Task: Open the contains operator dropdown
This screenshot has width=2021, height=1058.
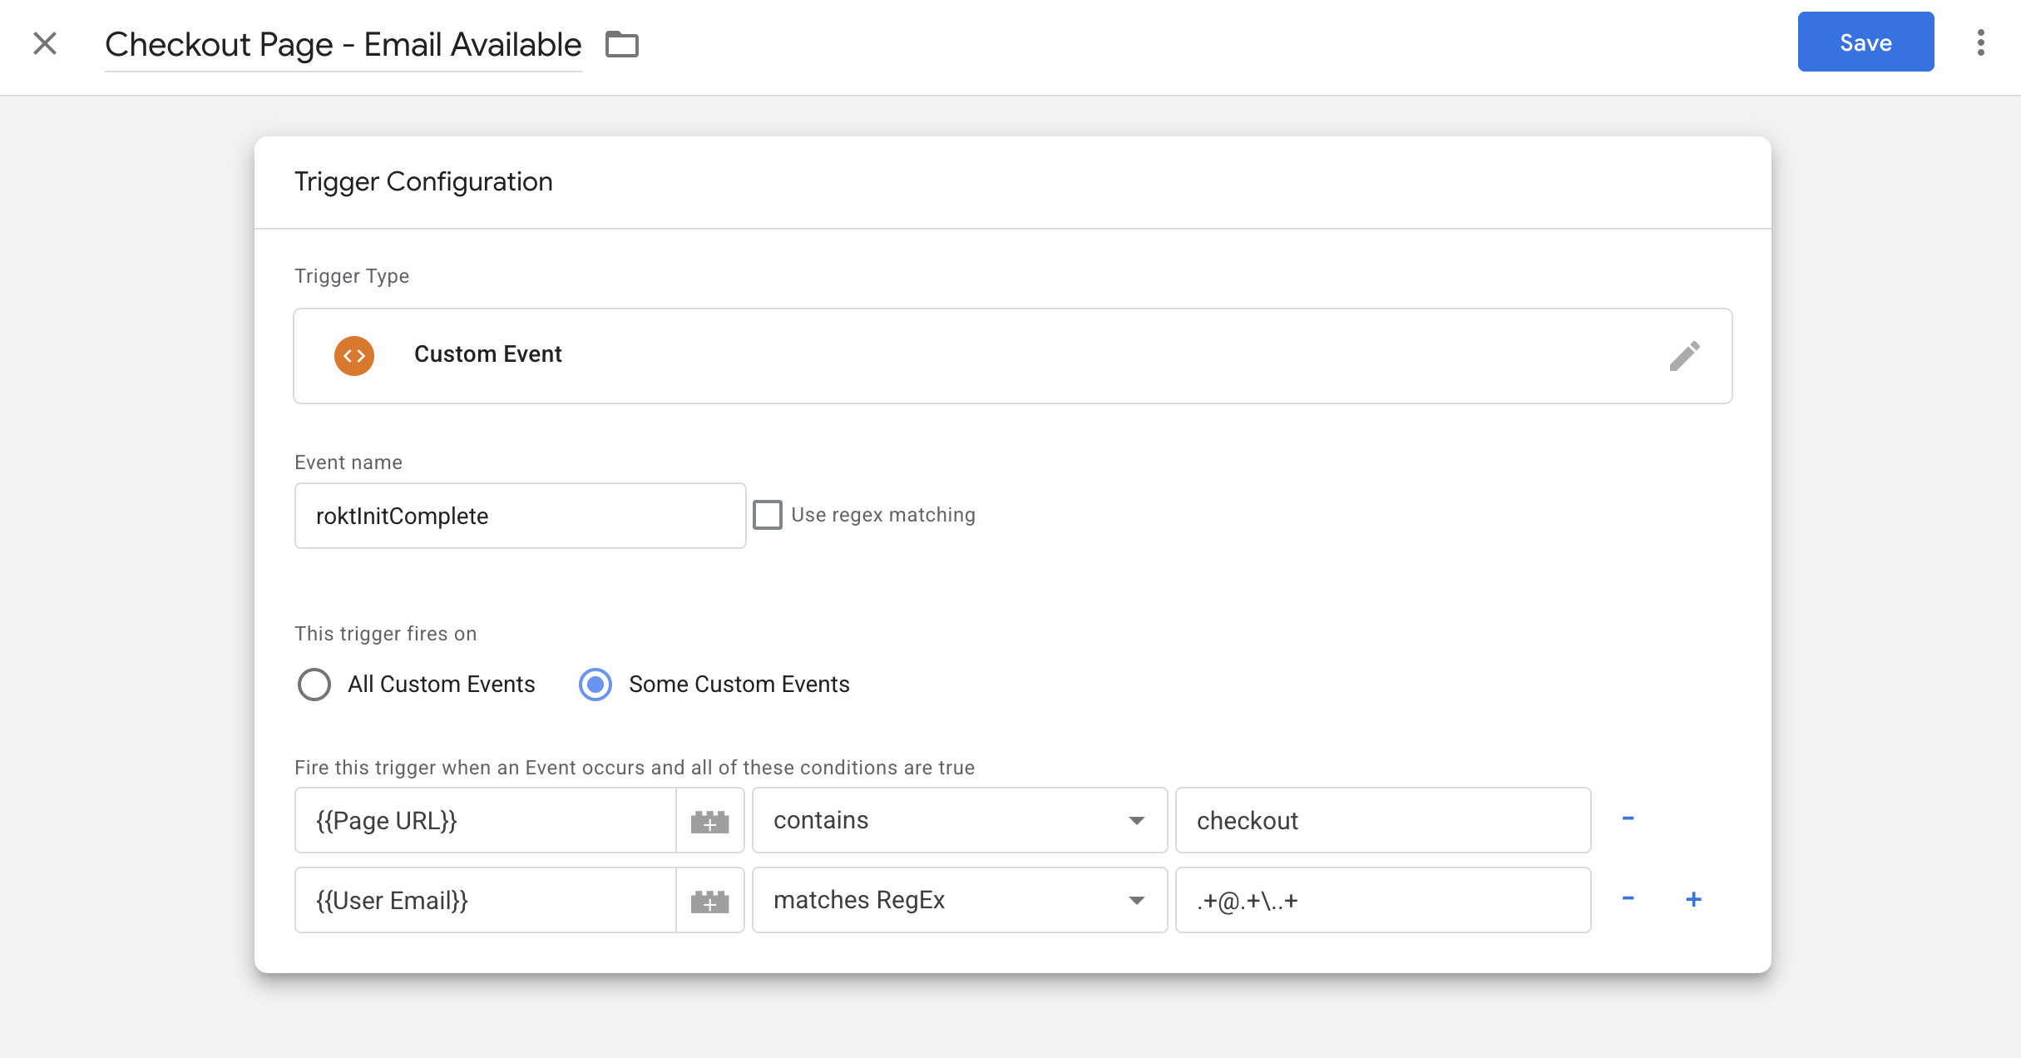Action: 958,820
